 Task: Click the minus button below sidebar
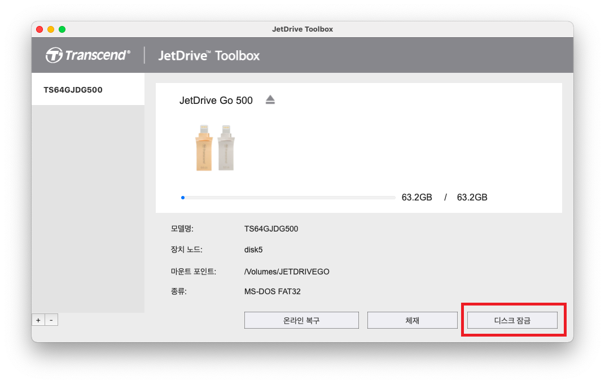[x=51, y=320]
